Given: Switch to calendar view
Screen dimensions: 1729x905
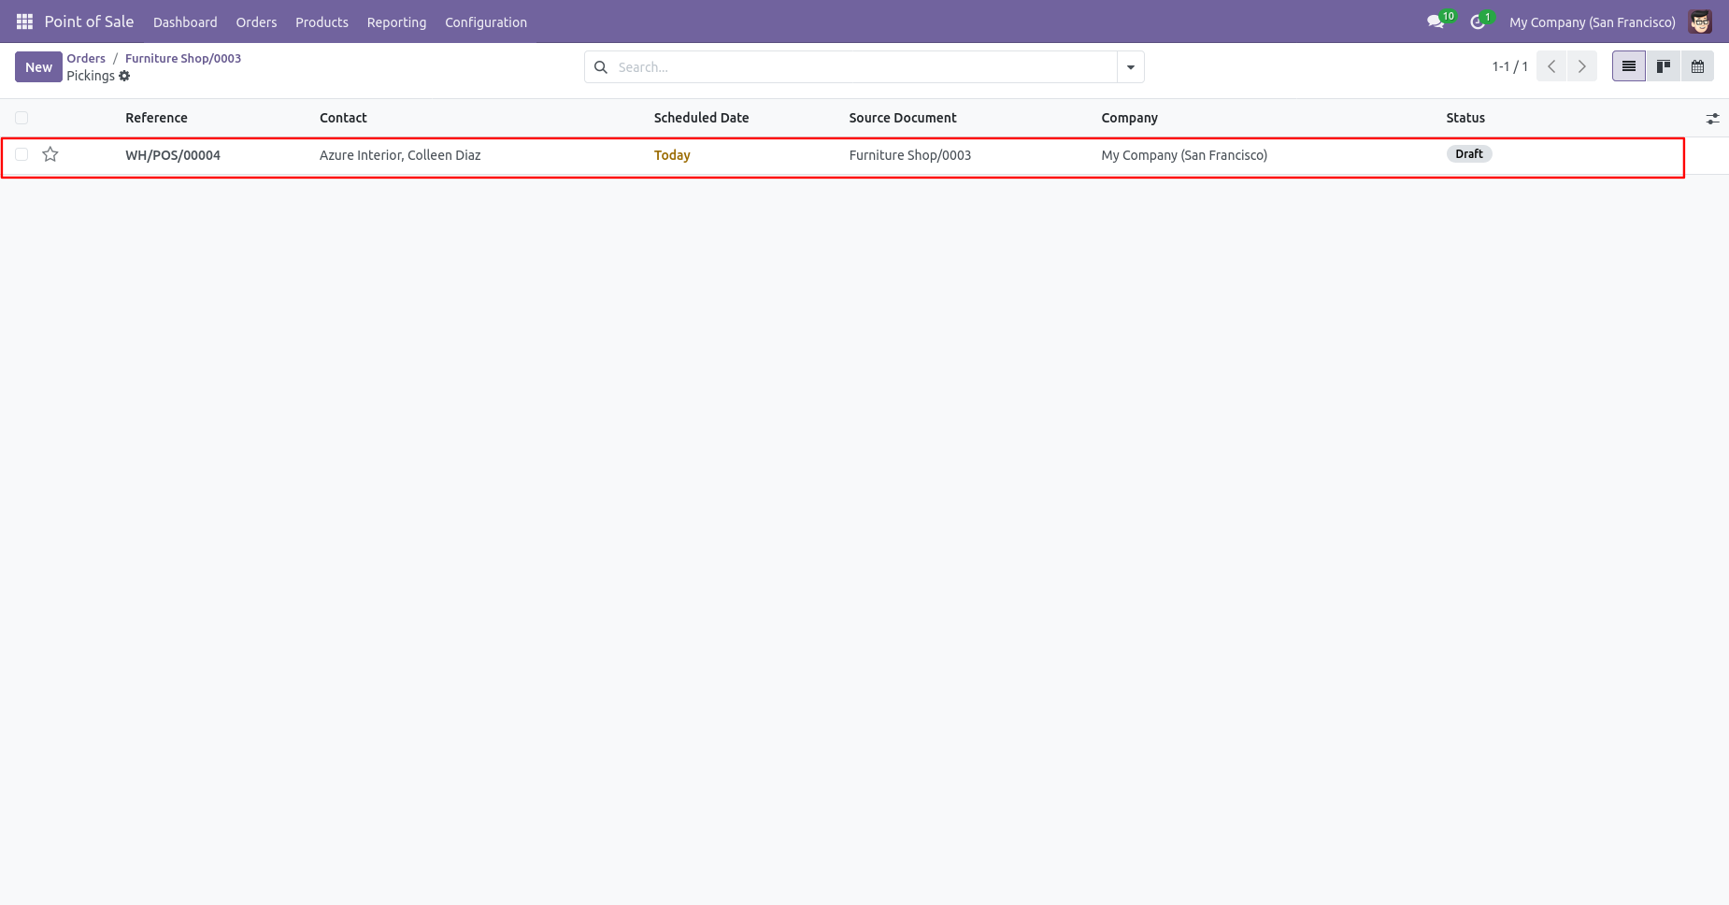Looking at the screenshot, I should pos(1697,66).
